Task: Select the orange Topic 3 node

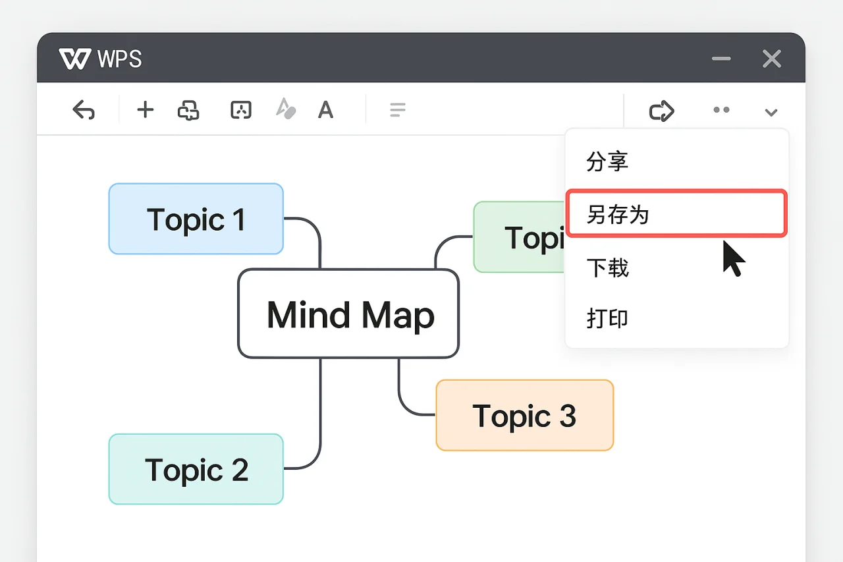Action: pos(524,415)
